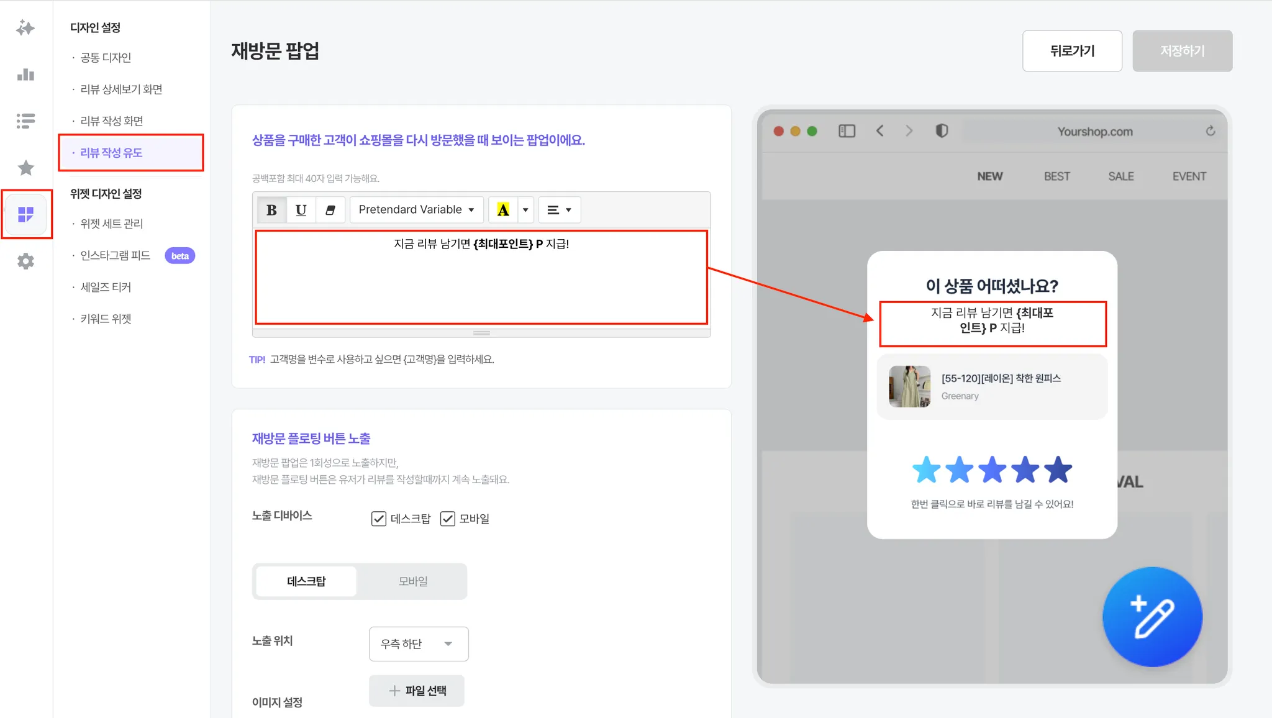Toggle bold formatting in editor
Image resolution: width=1272 pixels, height=718 pixels.
coord(271,210)
